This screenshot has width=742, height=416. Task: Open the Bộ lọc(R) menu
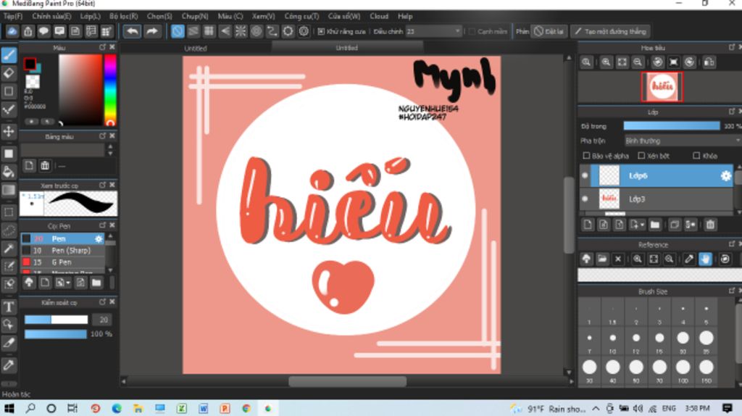[x=123, y=16]
